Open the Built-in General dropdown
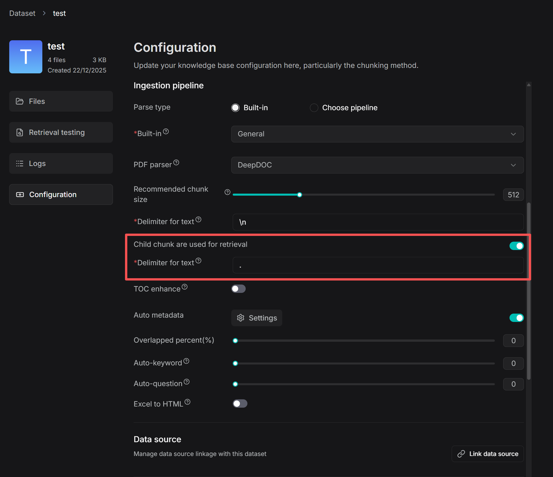Screen dimensions: 553x477 377,134
